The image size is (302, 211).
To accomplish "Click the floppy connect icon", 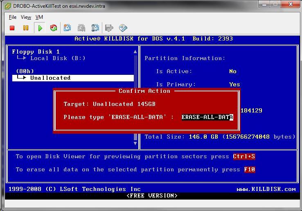I will [x=109, y=28].
